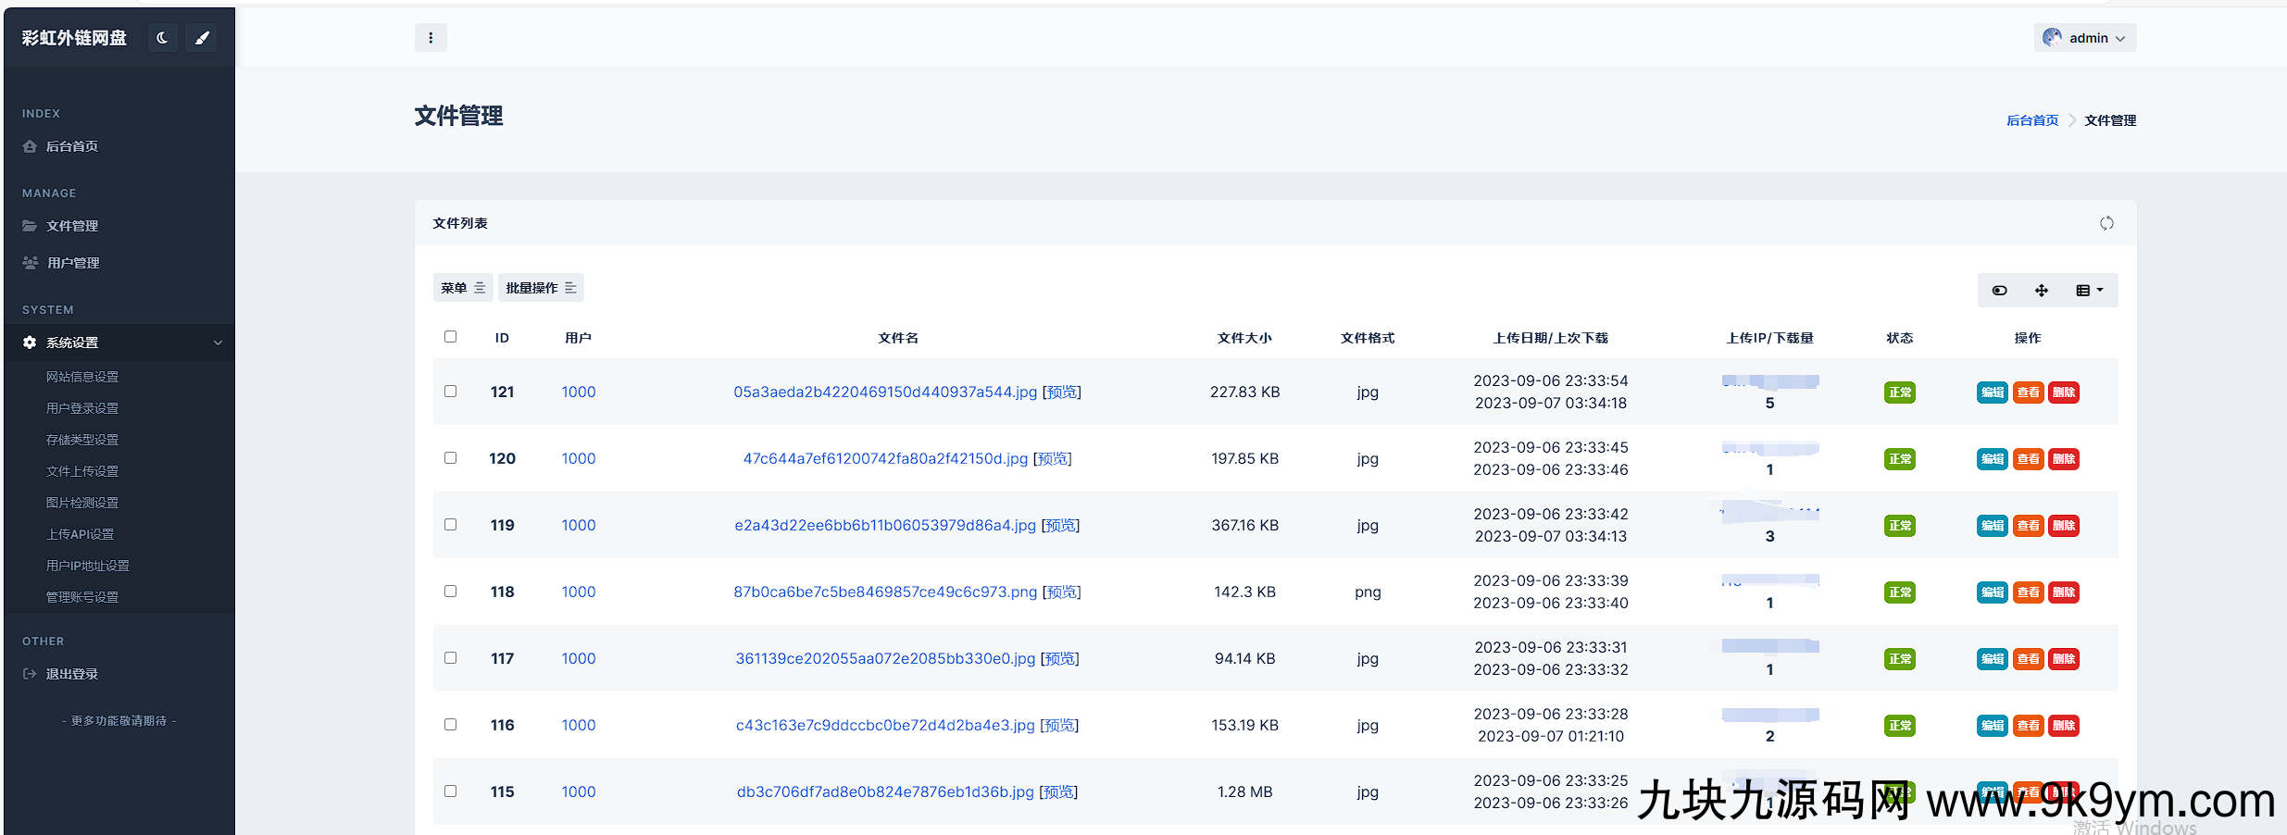2287x835 pixels.
Task: Click the fullscreen move arrows icon
Action: pyautogui.click(x=2042, y=291)
